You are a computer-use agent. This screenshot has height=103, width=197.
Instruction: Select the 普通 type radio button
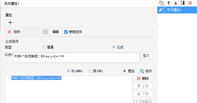[44, 47]
